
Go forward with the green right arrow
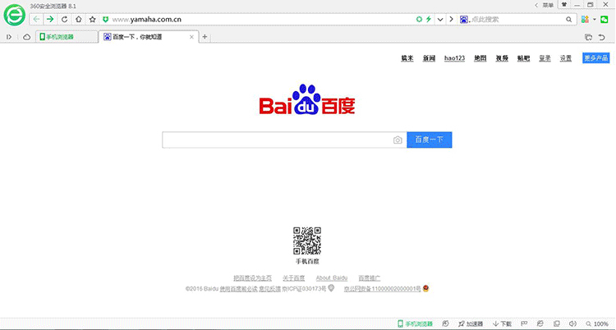tap(50, 19)
